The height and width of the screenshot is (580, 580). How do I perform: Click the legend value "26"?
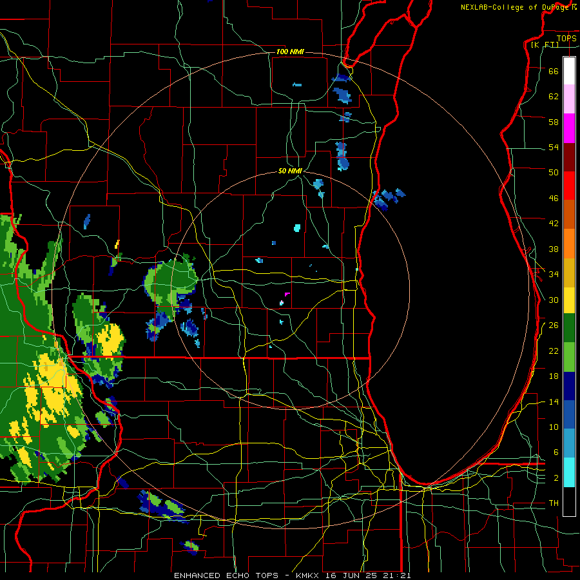tap(554, 325)
